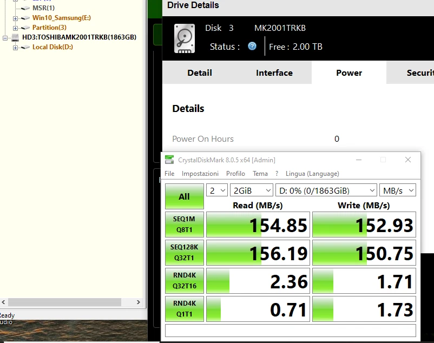This screenshot has height=343, width=434.
Task: Start the SEQ128K Q32T1 test
Action: pyautogui.click(x=184, y=252)
